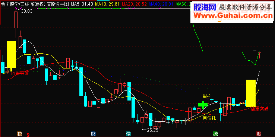
Task: Click the 股海网 logo text
Action: pos(205,7)
